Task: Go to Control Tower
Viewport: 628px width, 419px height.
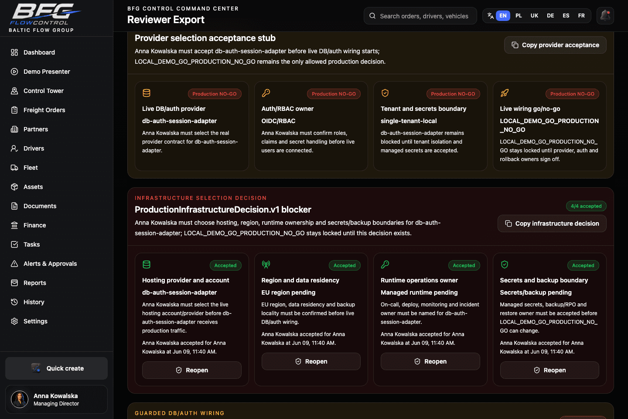Action: 56,91
